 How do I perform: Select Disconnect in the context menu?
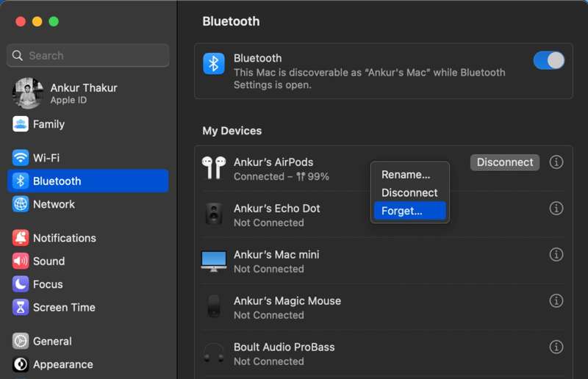coord(409,192)
